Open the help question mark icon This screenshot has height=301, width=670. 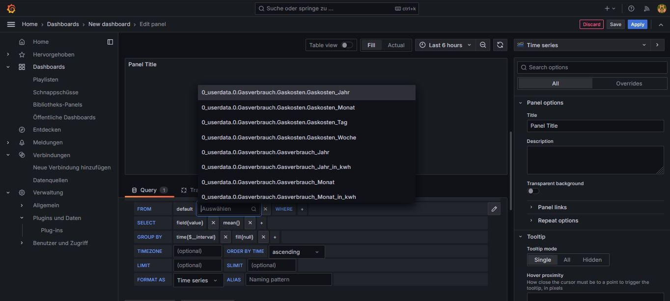click(x=631, y=8)
